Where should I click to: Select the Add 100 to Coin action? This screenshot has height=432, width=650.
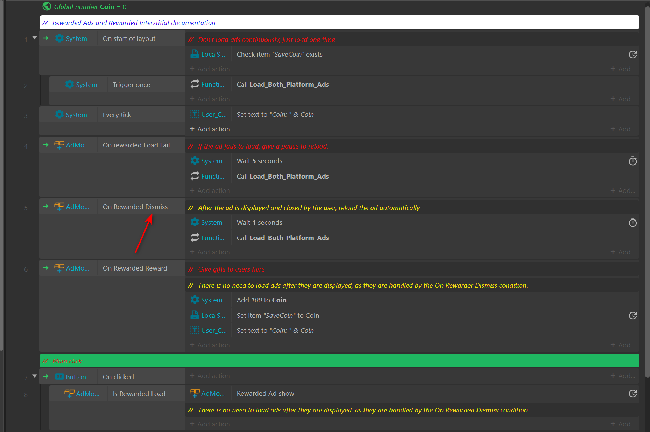point(261,300)
